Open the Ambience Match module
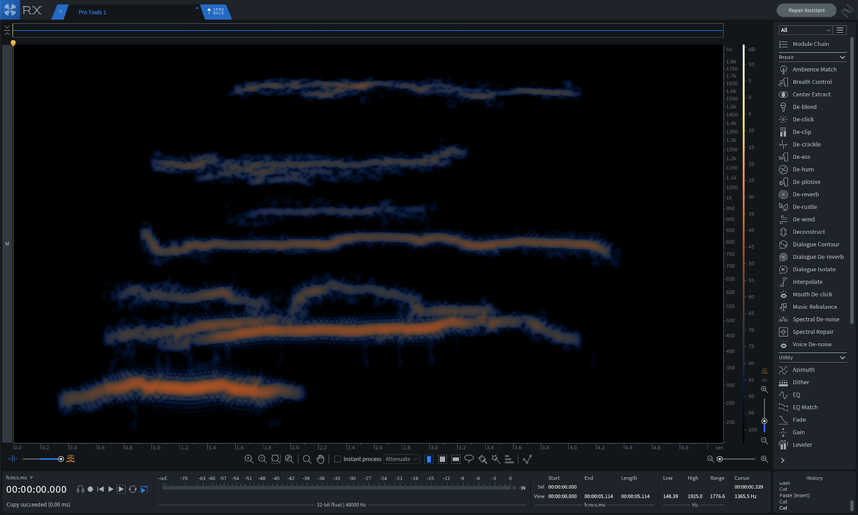Screen dimensions: 858x515 (812, 70)
